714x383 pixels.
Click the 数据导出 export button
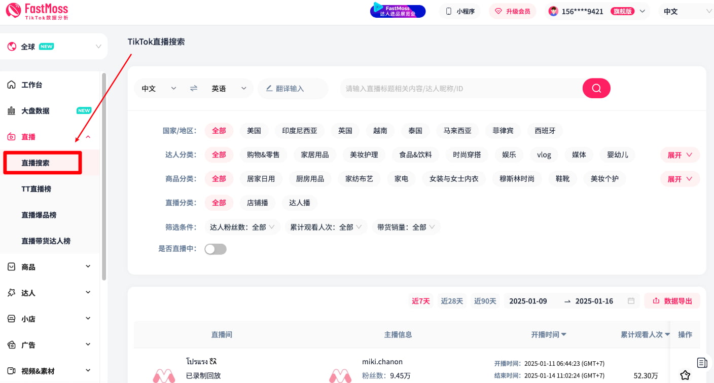(x=672, y=300)
